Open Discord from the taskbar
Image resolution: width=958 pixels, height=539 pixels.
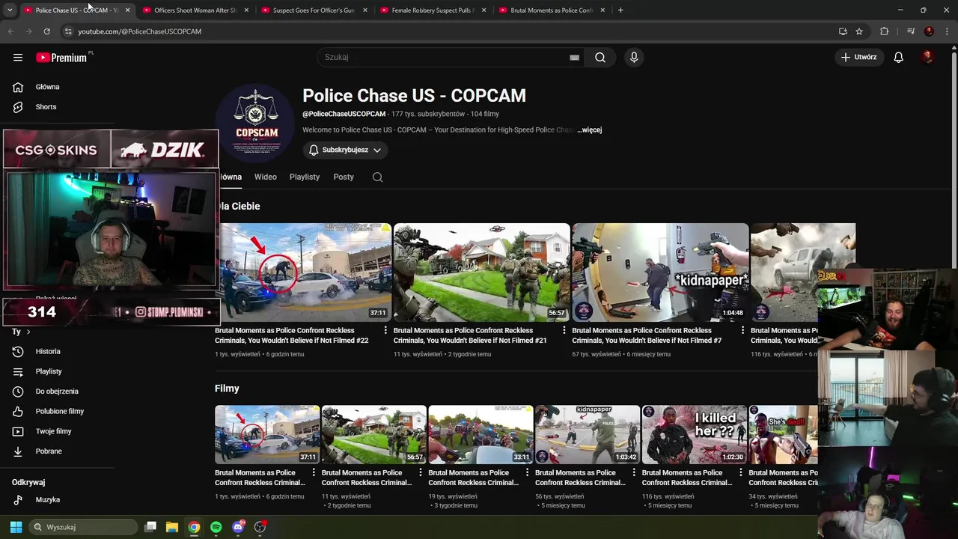pyautogui.click(x=238, y=527)
